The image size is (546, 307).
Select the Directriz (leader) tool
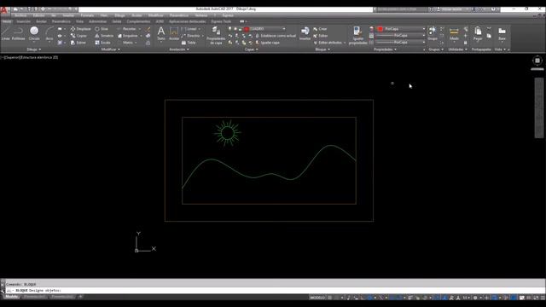(190, 36)
